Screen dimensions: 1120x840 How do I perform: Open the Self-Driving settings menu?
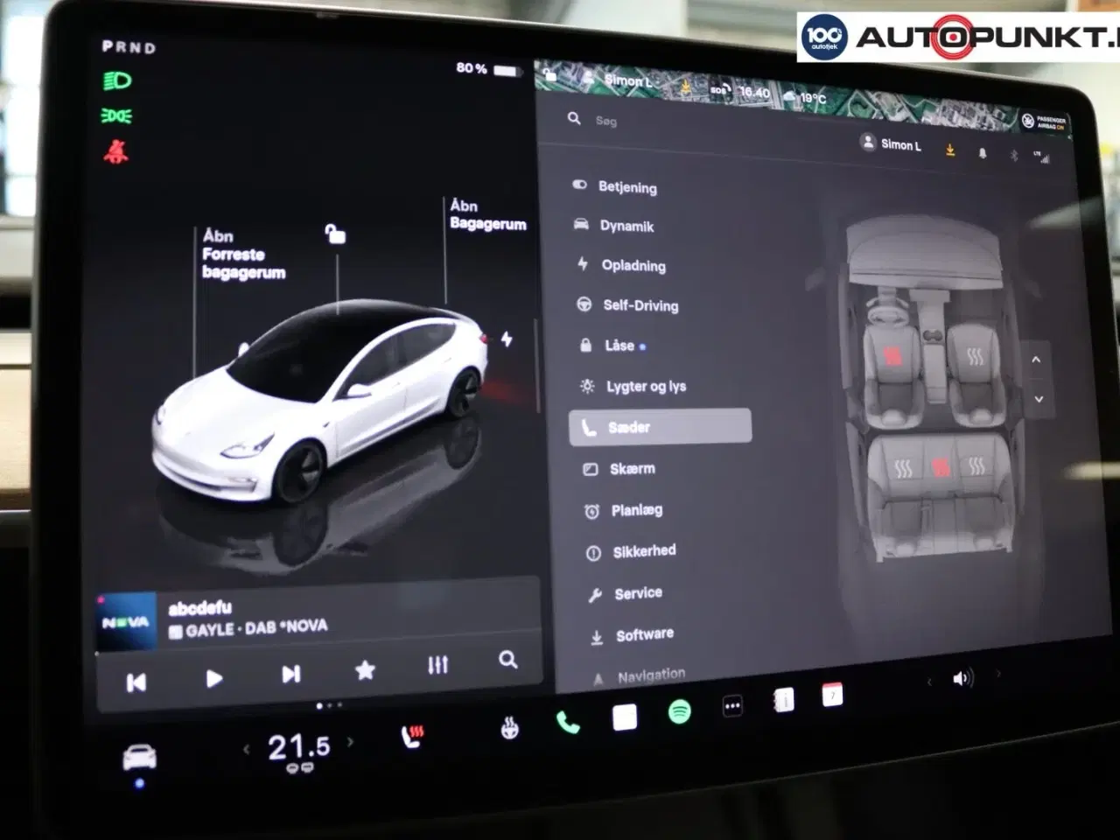pyautogui.click(x=627, y=305)
